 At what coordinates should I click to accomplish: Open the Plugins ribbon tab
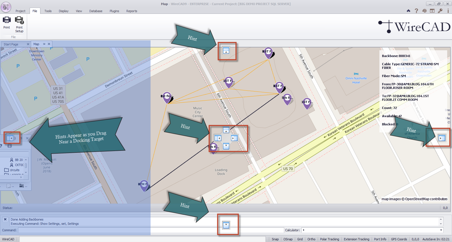point(114,11)
